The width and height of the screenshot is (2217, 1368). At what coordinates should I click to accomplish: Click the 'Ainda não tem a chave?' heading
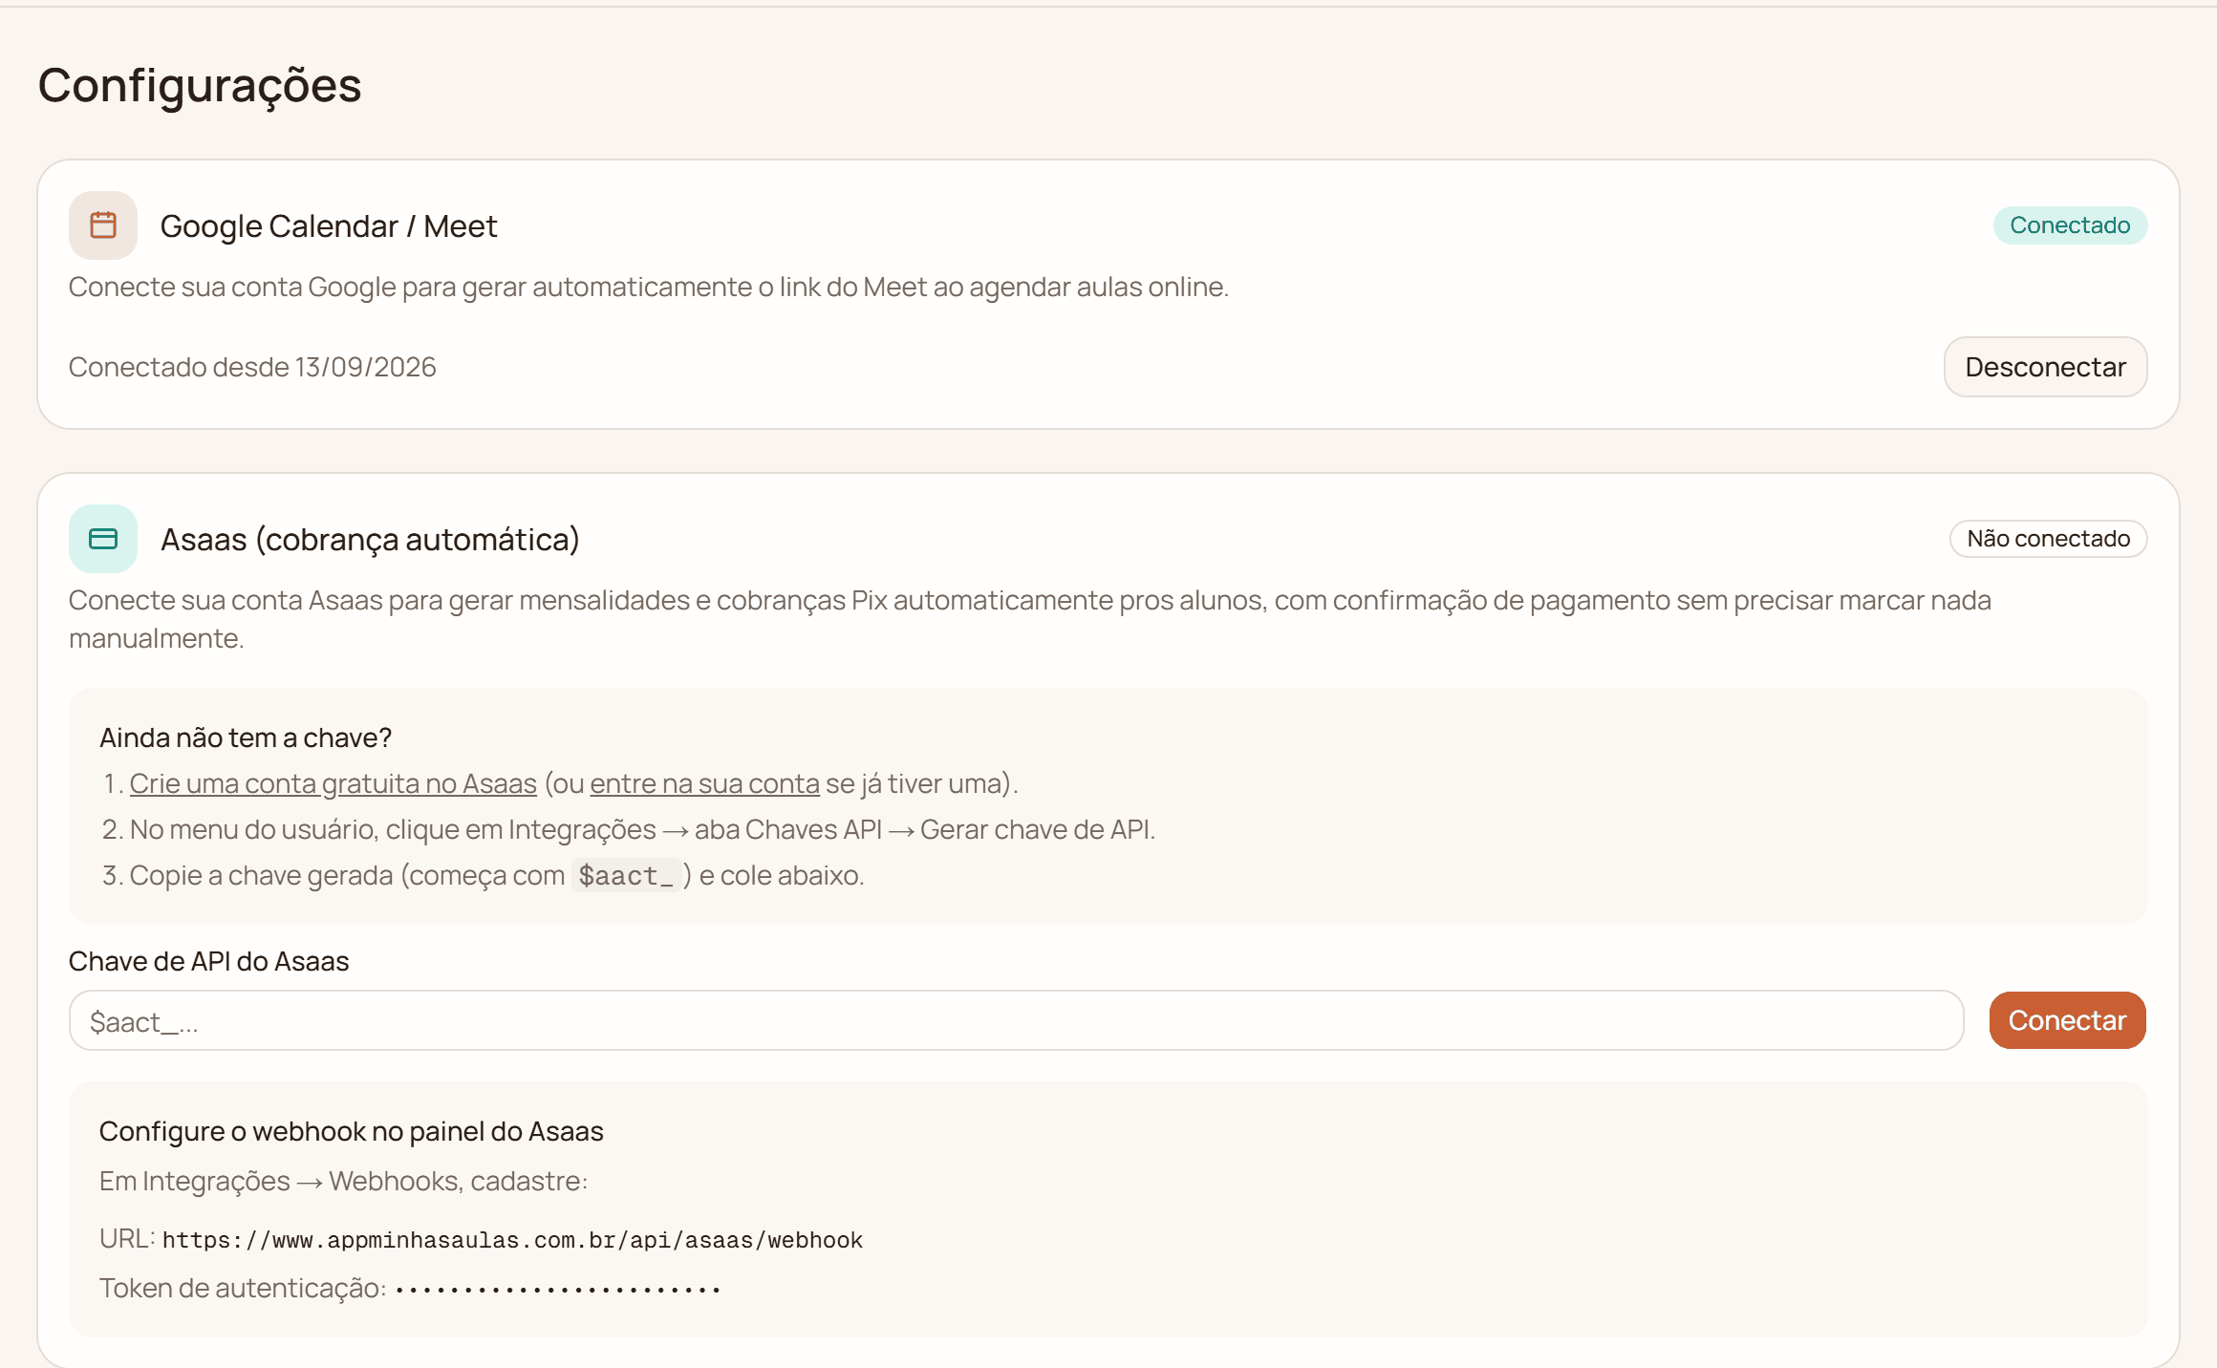click(246, 737)
